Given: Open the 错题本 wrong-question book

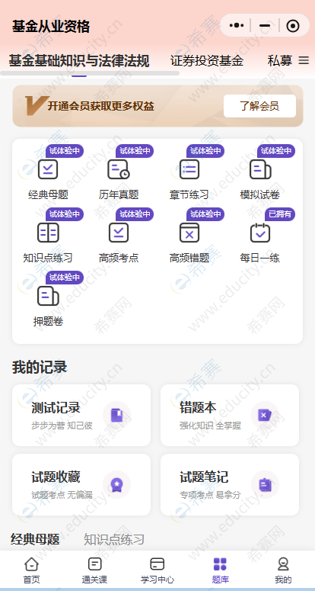Looking at the screenshot, I should tap(230, 416).
